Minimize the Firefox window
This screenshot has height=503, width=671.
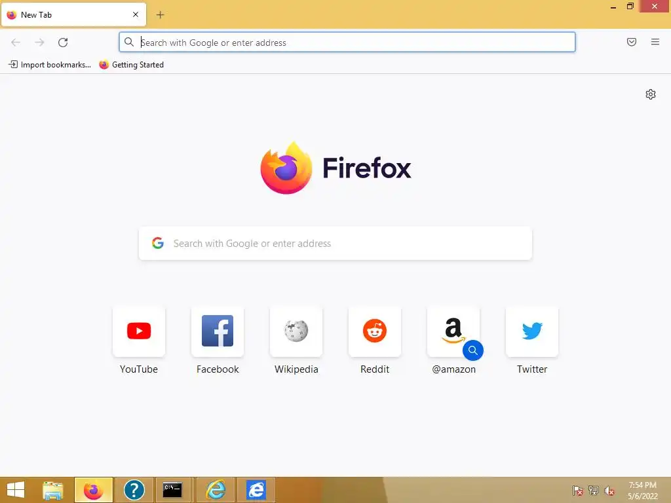[x=613, y=7]
